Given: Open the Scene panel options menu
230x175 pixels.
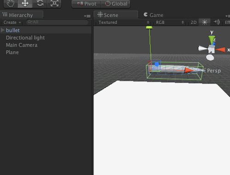Looking at the screenshot, I should 228,16.
